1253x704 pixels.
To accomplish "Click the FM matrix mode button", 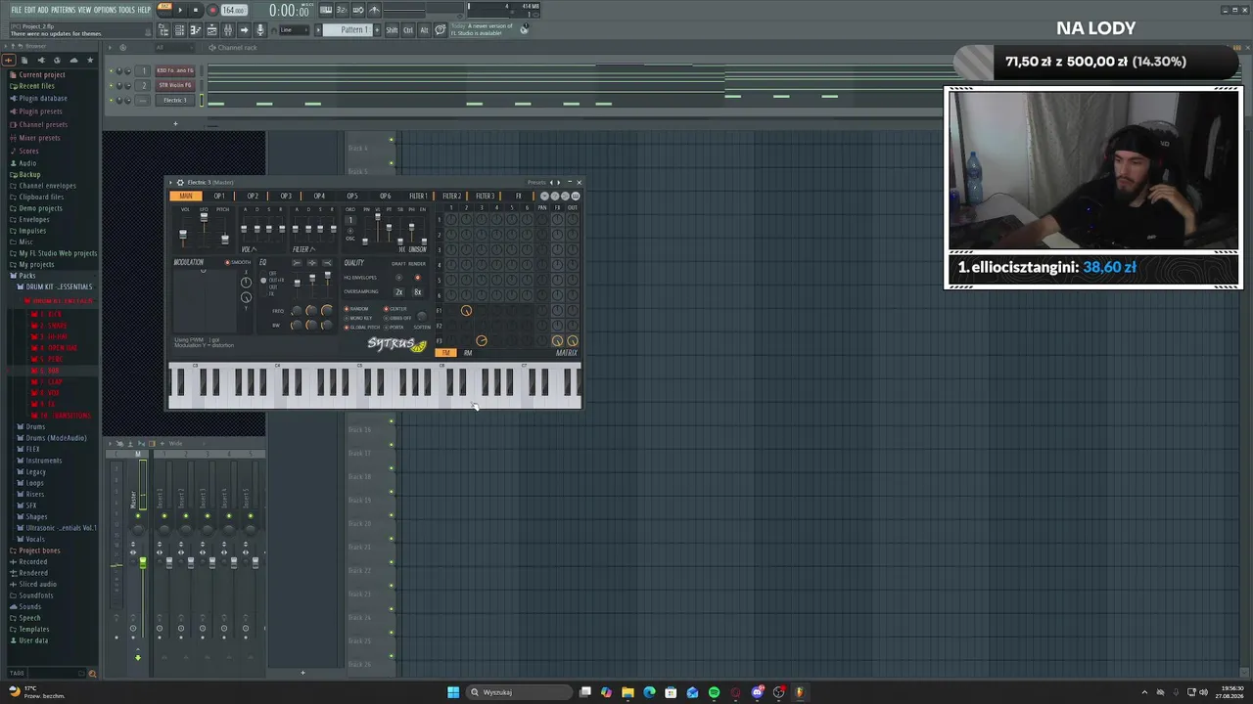I will (x=446, y=353).
